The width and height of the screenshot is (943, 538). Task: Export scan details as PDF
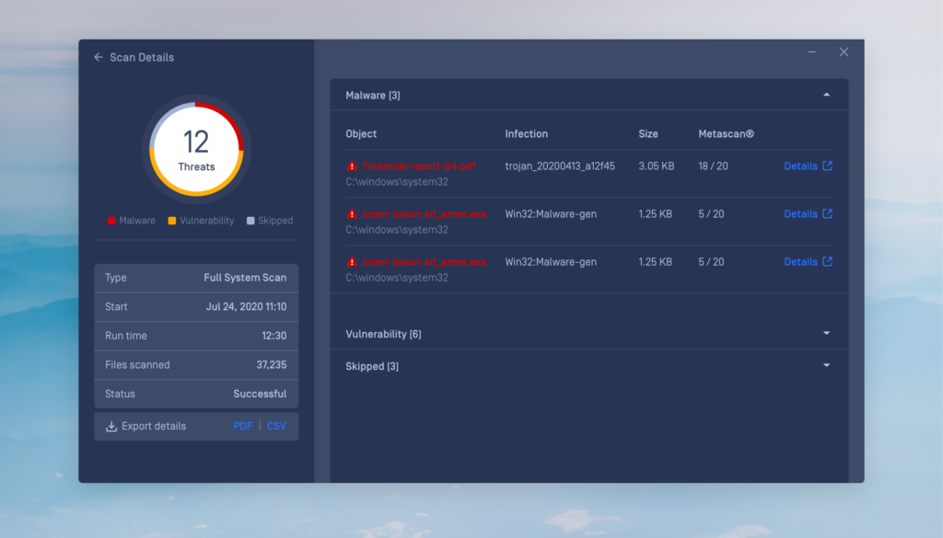(x=242, y=427)
